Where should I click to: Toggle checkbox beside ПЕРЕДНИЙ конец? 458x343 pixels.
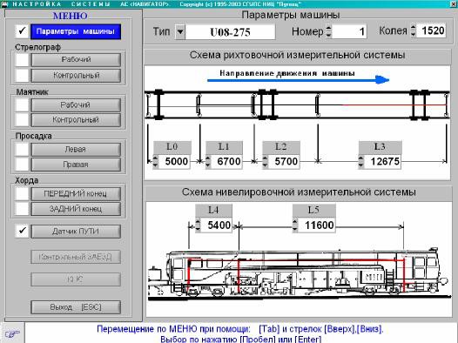pyautogui.click(x=22, y=193)
